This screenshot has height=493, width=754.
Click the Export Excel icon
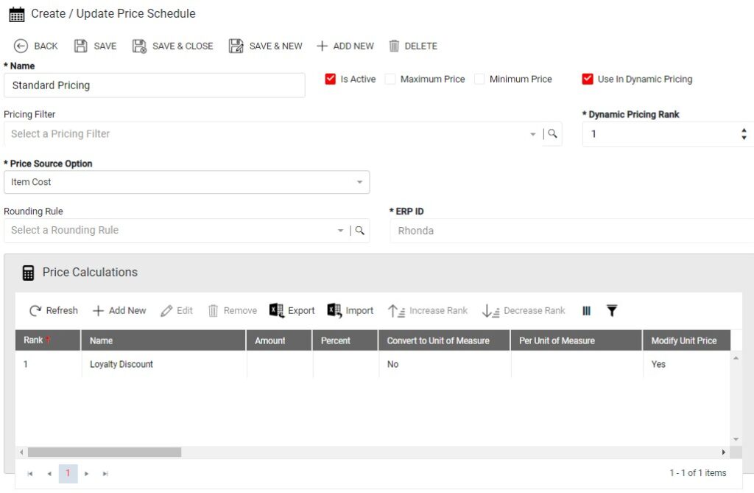(277, 310)
